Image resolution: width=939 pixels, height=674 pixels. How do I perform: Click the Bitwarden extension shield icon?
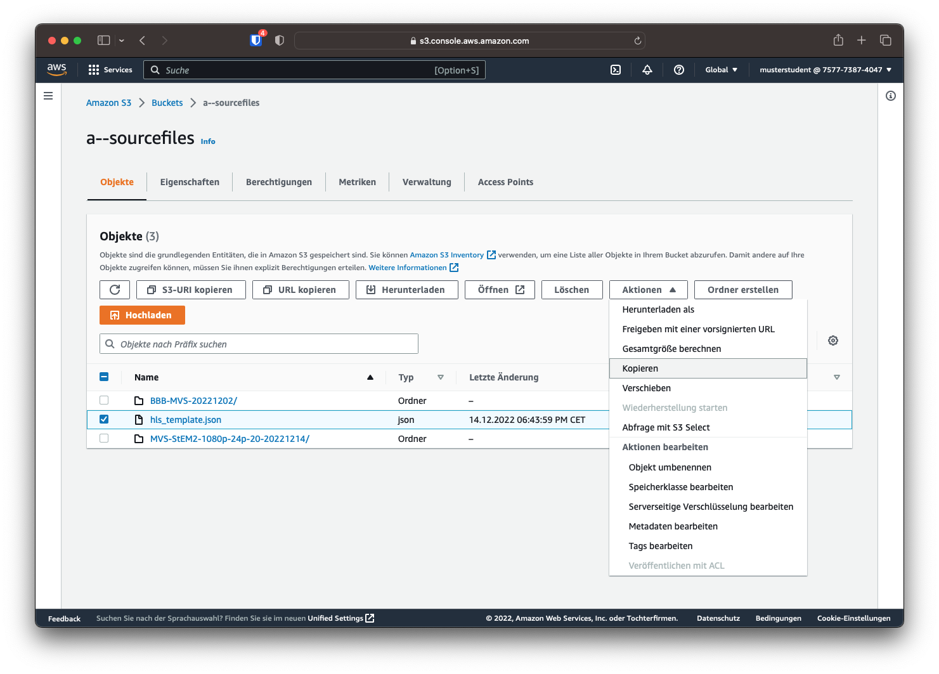pyautogui.click(x=256, y=40)
